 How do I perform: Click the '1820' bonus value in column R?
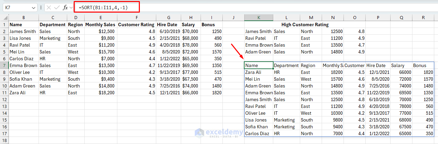click(x=423, y=72)
